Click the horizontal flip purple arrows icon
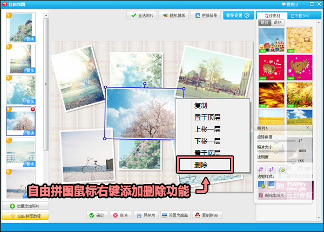 pyautogui.click(x=261, y=169)
